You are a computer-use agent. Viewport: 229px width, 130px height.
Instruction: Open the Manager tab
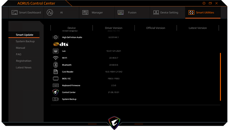pyautogui.click(x=97, y=13)
